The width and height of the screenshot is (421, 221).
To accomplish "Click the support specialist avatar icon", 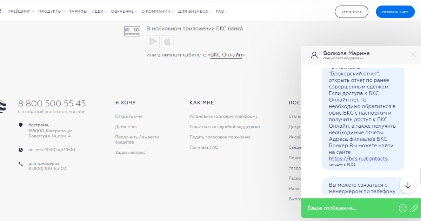I will [x=314, y=55].
